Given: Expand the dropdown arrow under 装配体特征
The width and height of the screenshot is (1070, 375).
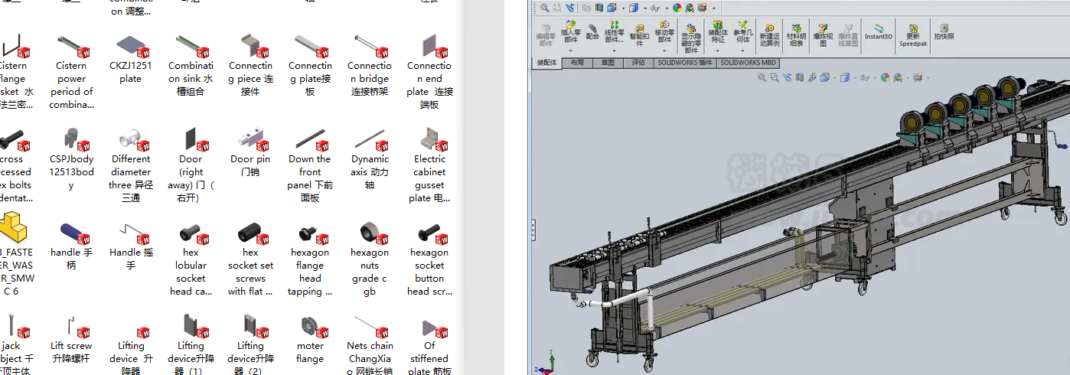Looking at the screenshot, I should click(718, 51).
